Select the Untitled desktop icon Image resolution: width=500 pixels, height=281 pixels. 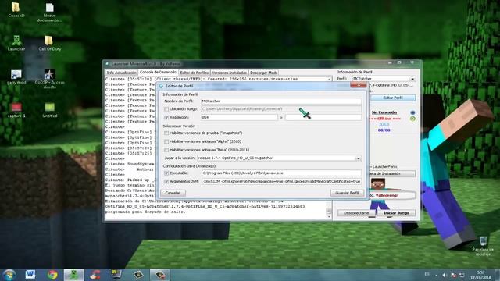click(x=50, y=110)
